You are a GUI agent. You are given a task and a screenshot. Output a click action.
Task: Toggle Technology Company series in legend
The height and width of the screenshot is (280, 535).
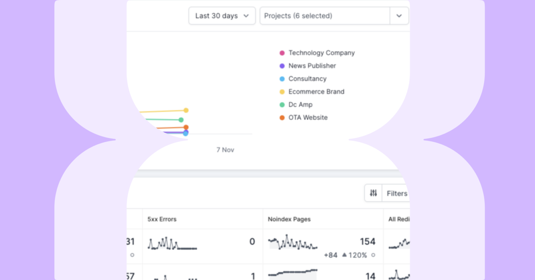pyautogui.click(x=321, y=53)
